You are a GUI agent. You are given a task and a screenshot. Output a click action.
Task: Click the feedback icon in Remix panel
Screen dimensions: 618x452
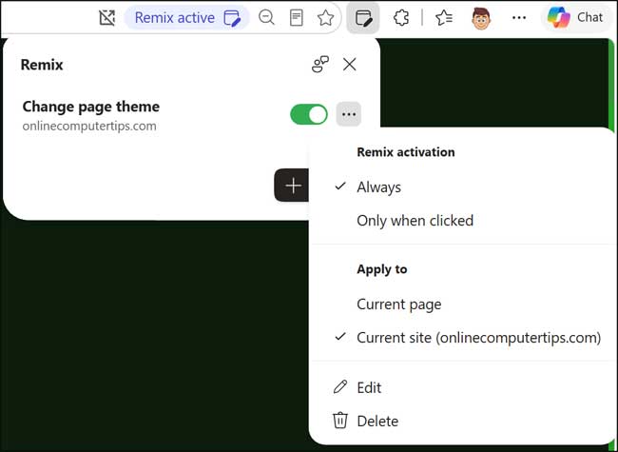320,65
